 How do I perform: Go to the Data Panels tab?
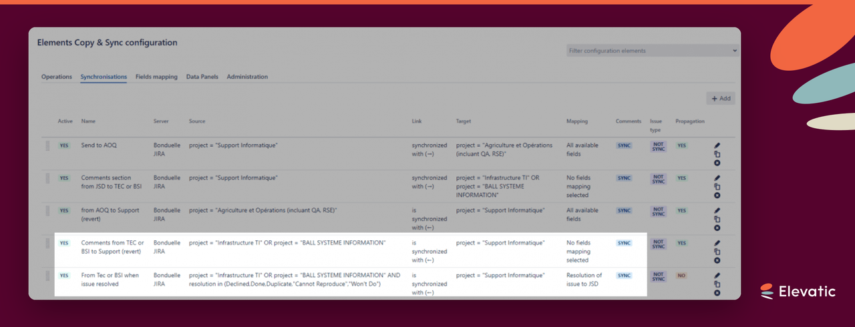click(x=202, y=77)
